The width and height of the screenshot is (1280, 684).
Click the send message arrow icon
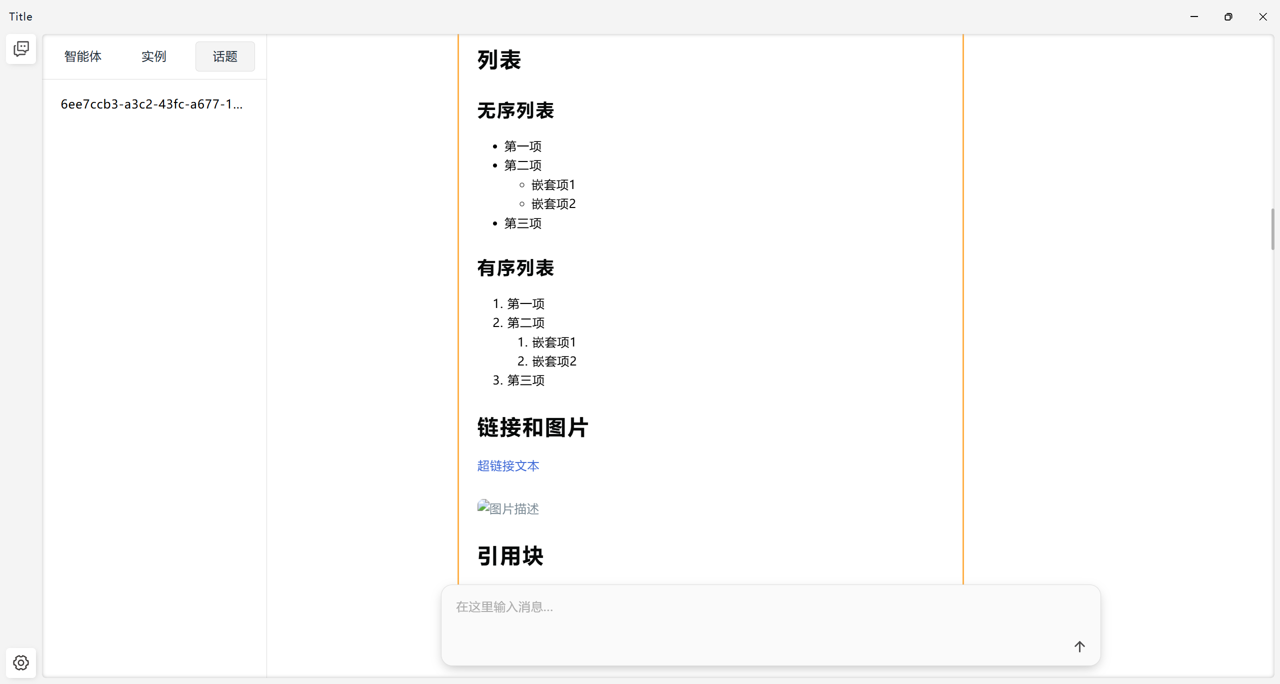click(1079, 646)
